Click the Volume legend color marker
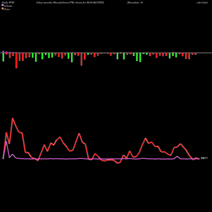 click(x=3, y=5)
